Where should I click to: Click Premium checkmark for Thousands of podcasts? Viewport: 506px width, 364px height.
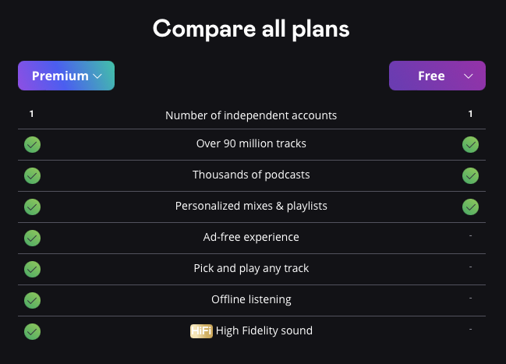pos(32,175)
